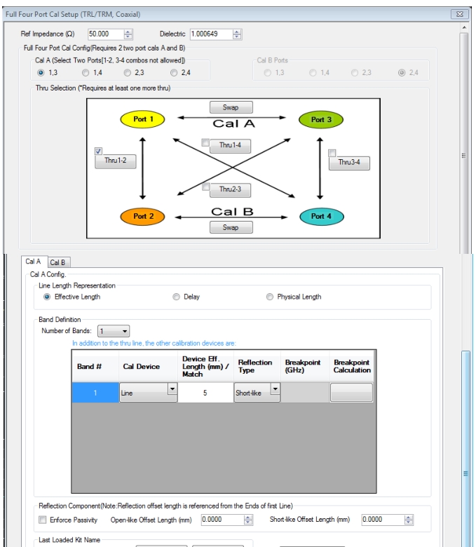Click the teal Port 4 oval

pos(322,216)
